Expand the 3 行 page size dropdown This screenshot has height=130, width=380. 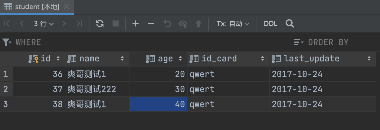click(44, 23)
